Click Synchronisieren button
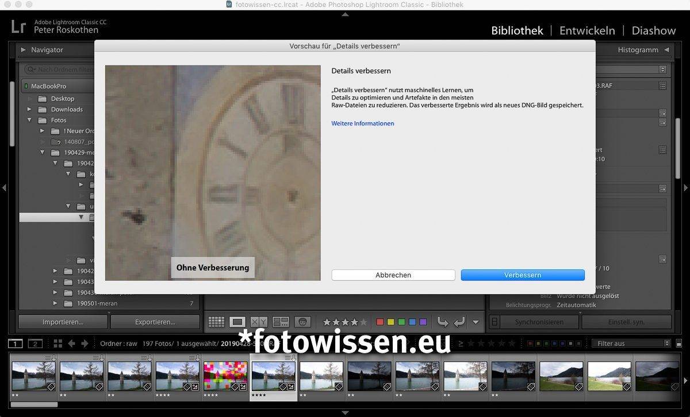The height and width of the screenshot is (417, 690). (x=539, y=322)
